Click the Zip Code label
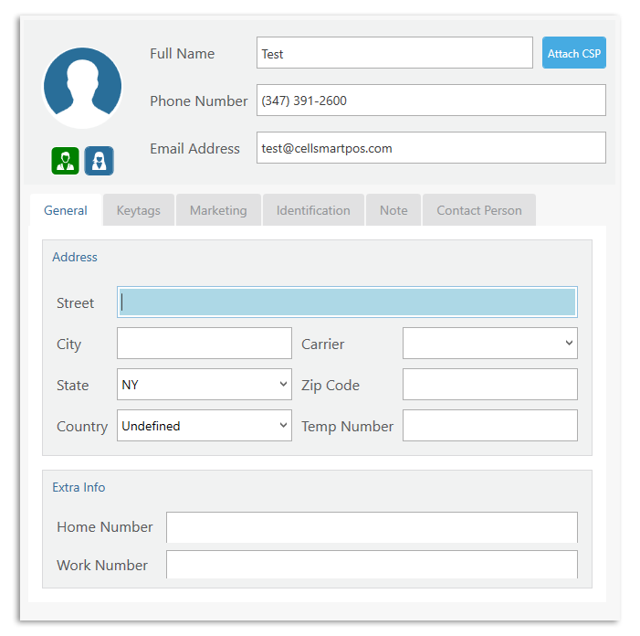 tap(330, 386)
